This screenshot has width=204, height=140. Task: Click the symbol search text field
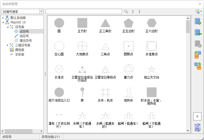pyautogui.click(x=84, y=11)
